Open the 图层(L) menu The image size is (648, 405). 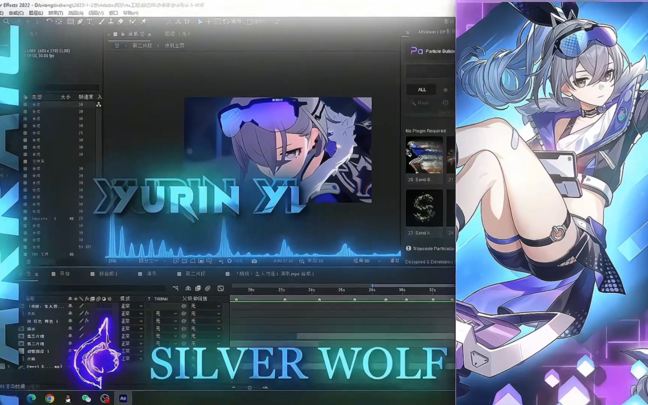pos(36,13)
